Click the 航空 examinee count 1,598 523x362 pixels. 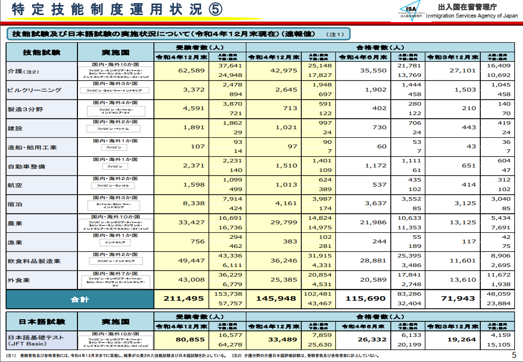point(194,185)
